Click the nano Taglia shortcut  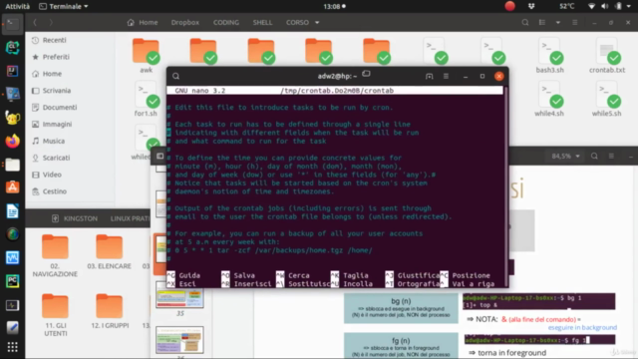point(350,275)
